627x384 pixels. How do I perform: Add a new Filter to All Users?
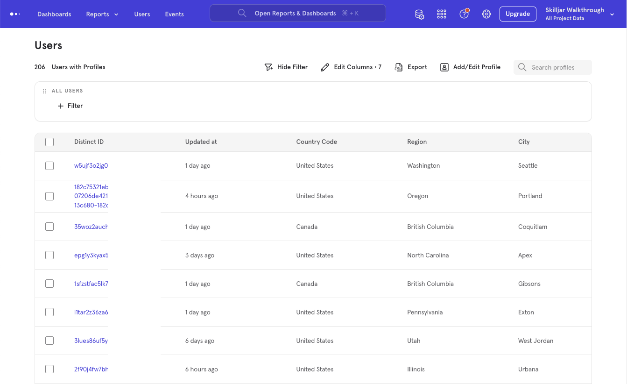tap(70, 106)
